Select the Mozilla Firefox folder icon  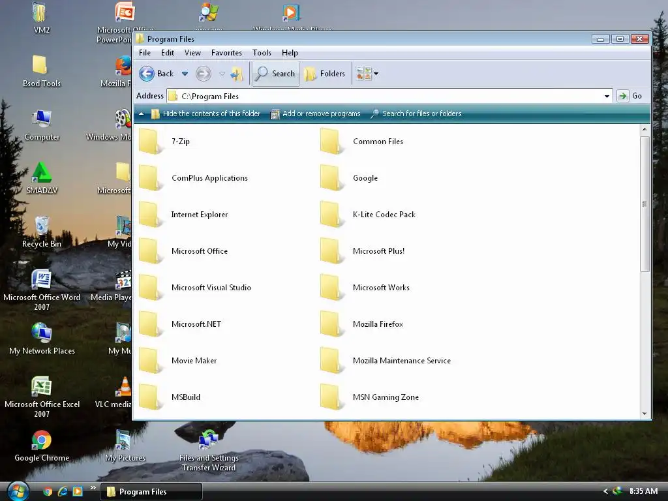(x=331, y=324)
